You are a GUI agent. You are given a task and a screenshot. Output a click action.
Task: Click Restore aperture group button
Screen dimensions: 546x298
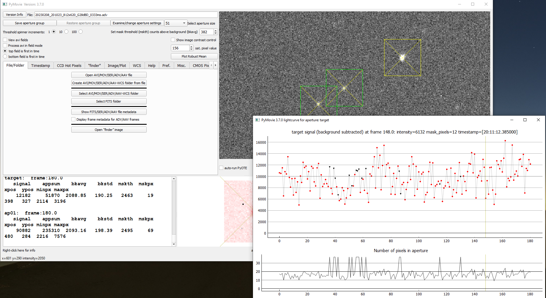point(83,23)
